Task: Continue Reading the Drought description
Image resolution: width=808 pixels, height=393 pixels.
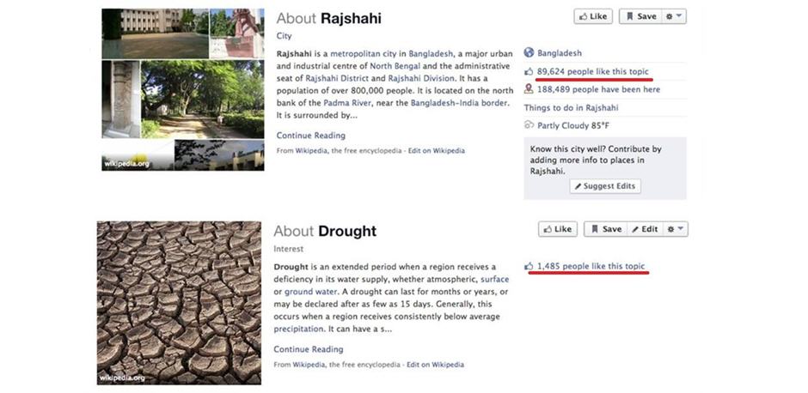Action: tap(308, 349)
